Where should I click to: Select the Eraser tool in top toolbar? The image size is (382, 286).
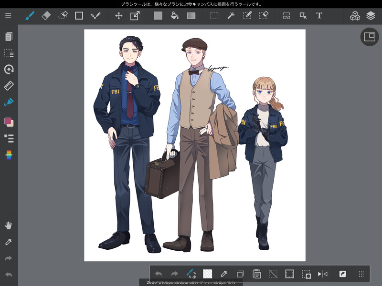(x=46, y=16)
